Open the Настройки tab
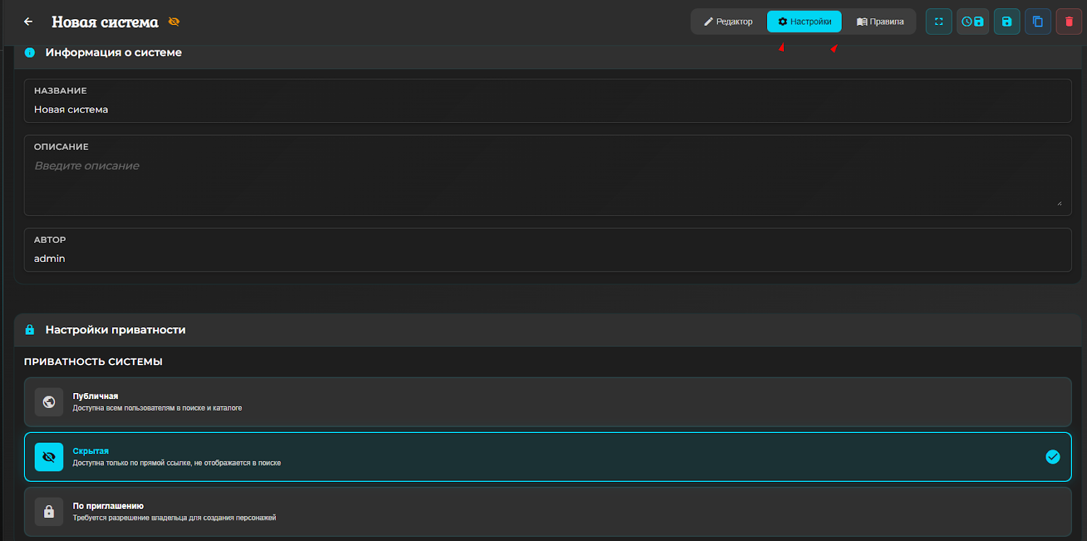The height and width of the screenshot is (541, 1087). (x=804, y=22)
